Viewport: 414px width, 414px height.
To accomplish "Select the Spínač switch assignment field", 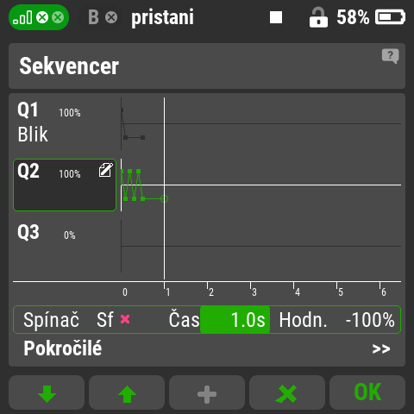I will click(77, 319).
